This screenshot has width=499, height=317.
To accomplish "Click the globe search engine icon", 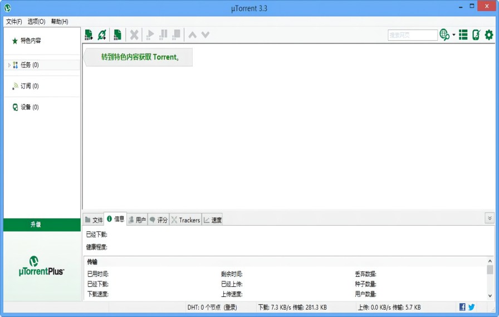I will click(x=444, y=35).
